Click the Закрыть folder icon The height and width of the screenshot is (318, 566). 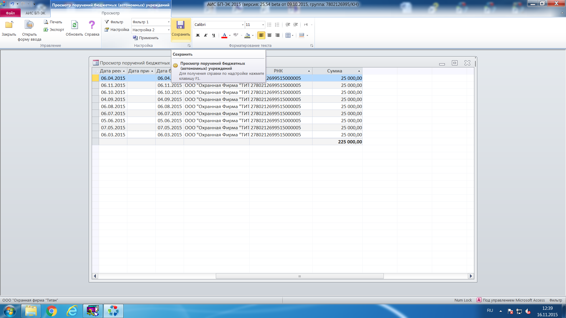click(9, 25)
